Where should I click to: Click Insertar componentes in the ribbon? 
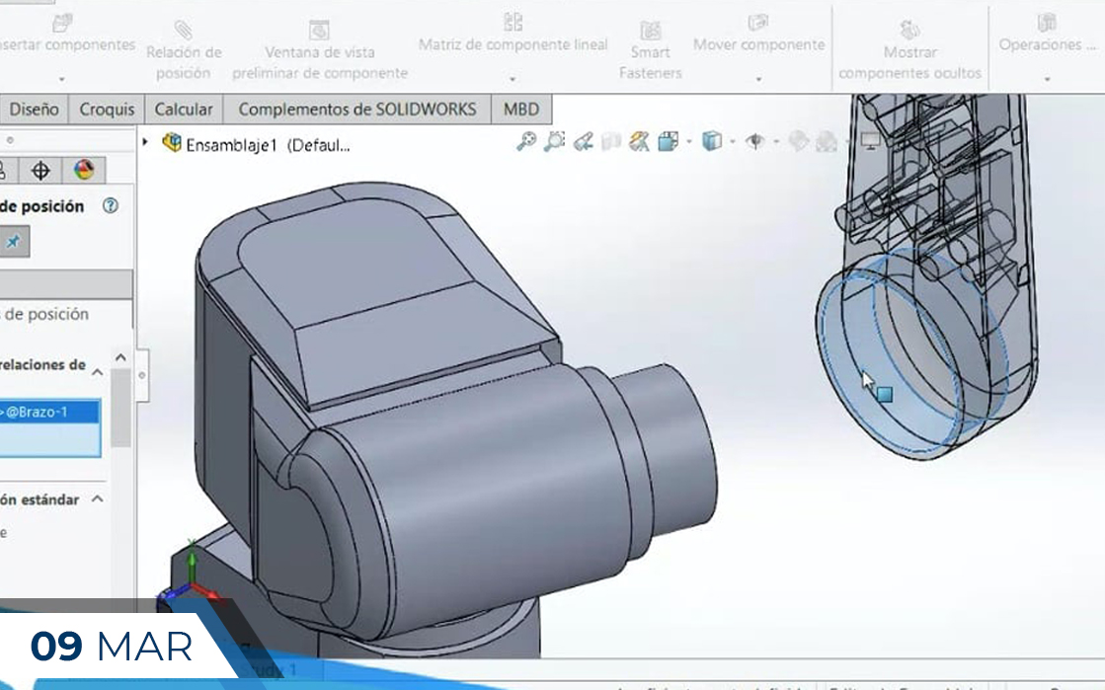(65, 34)
